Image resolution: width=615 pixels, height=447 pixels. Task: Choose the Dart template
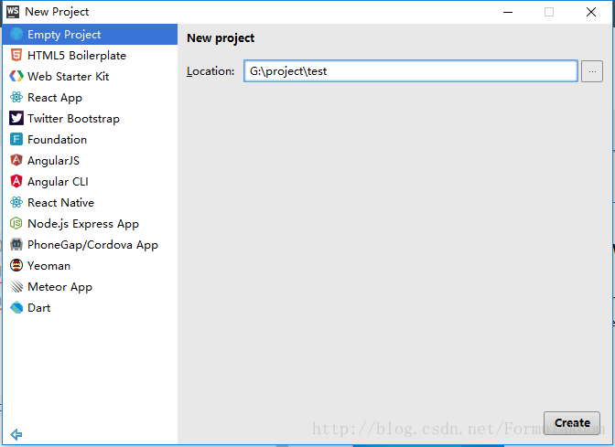point(90,307)
